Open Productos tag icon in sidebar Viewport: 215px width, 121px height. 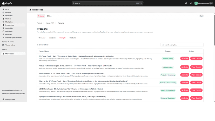pos(3,16)
